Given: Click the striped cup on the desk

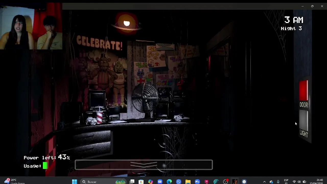Looking at the screenshot, I should (99, 117).
